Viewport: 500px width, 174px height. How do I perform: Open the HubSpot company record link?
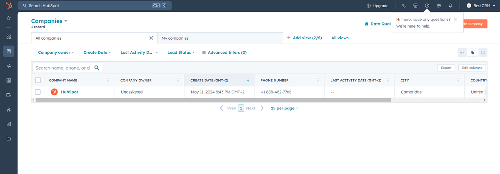(x=69, y=92)
